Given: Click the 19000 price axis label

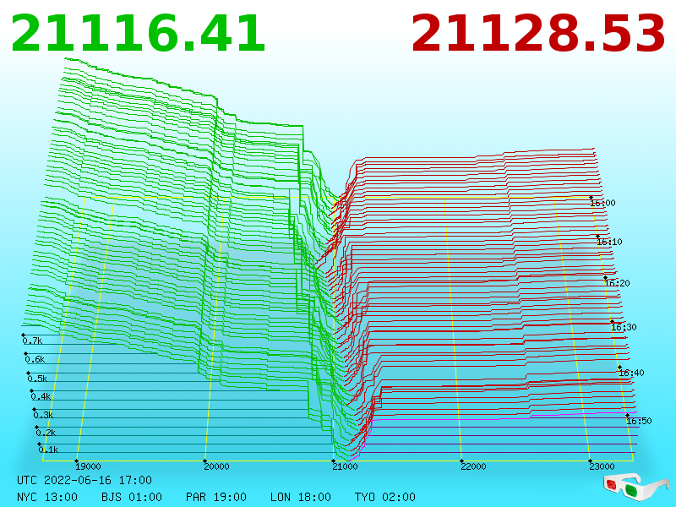Looking at the screenshot, I should coord(88,466).
